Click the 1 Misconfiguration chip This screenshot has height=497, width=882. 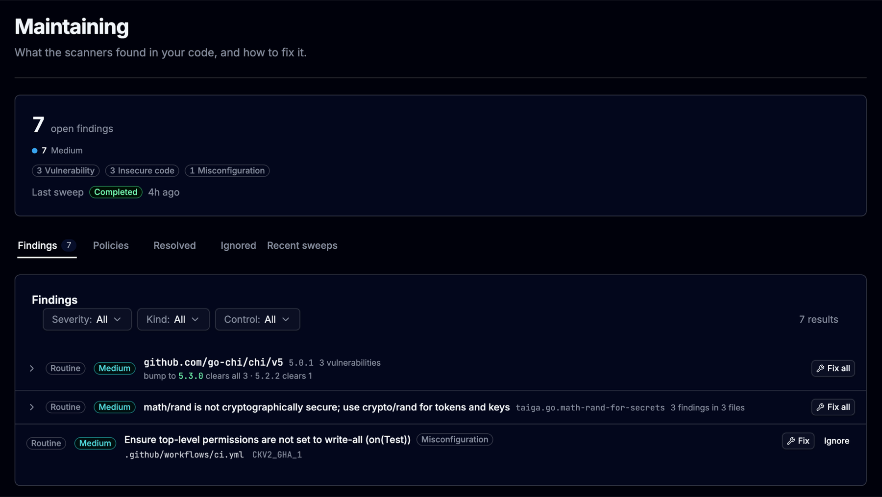[x=227, y=170]
